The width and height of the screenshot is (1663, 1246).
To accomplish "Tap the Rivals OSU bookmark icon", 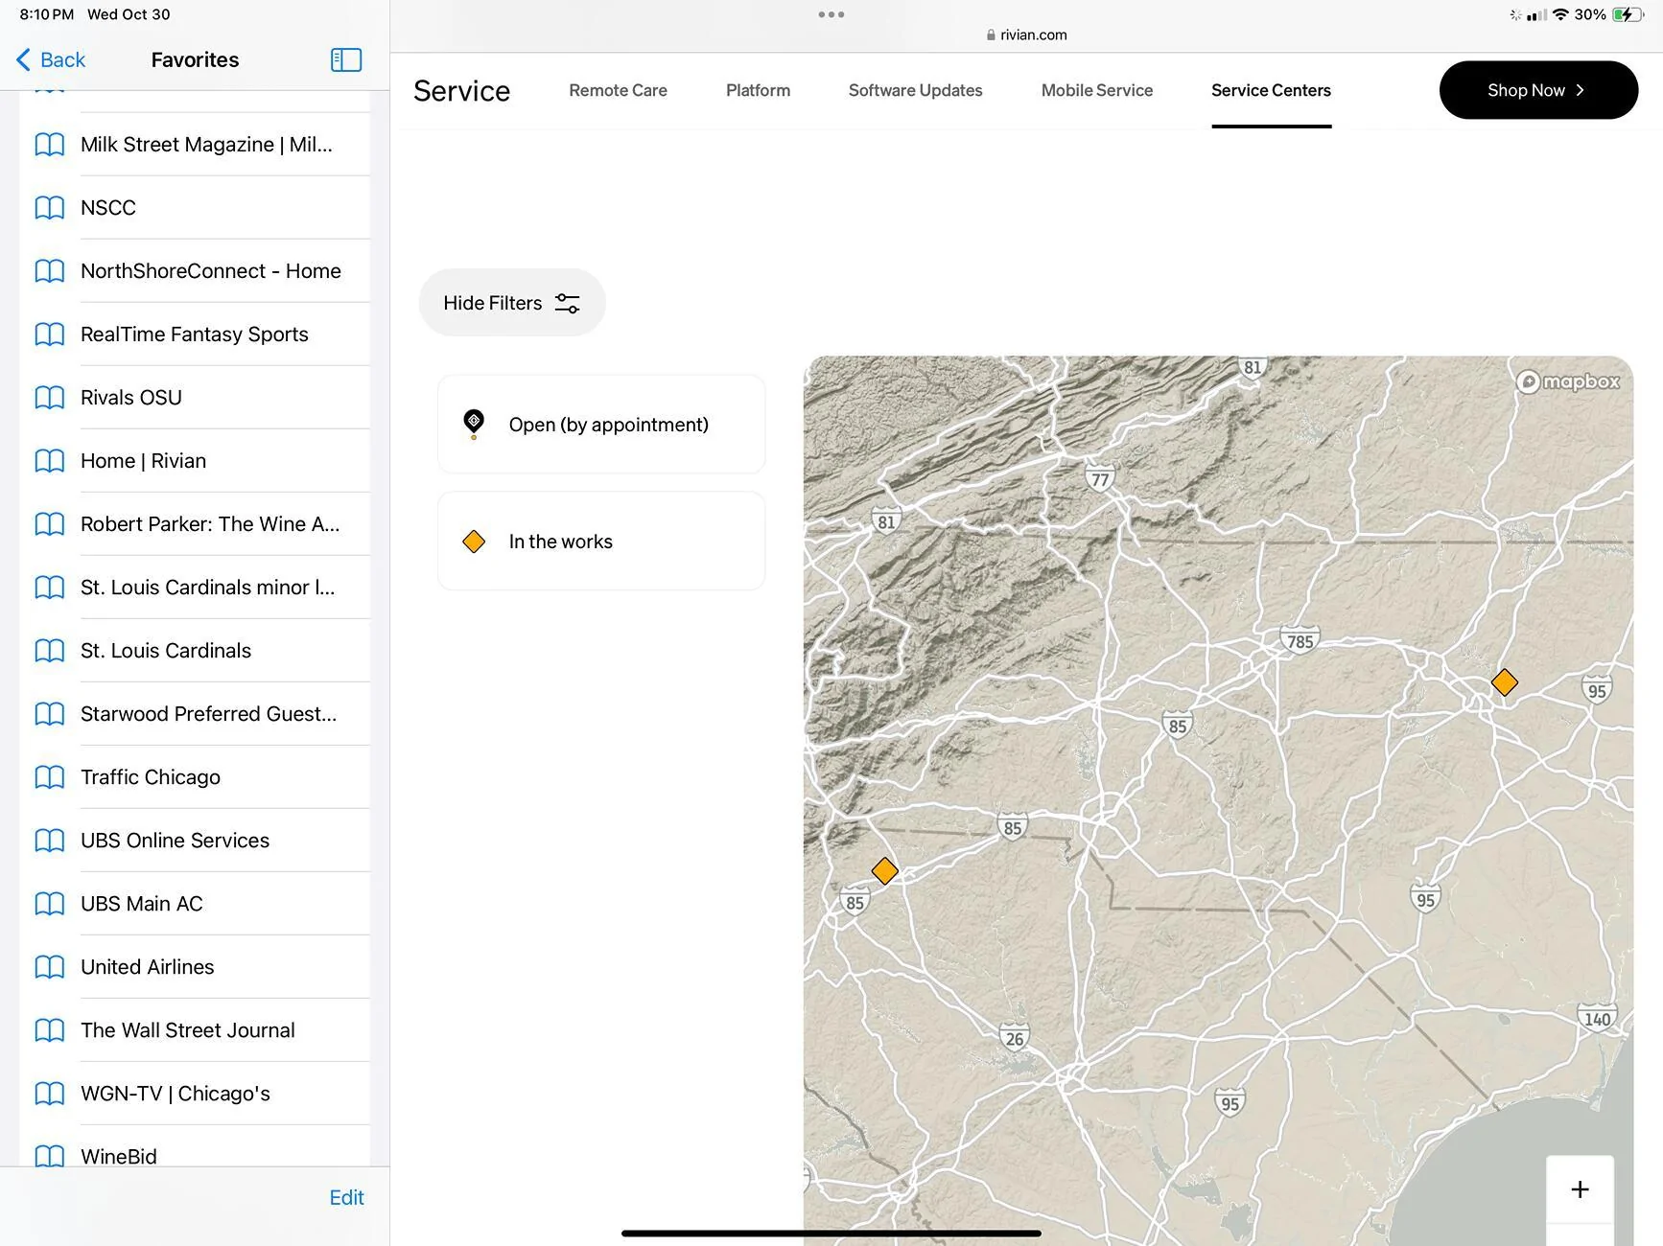I will tap(49, 398).
